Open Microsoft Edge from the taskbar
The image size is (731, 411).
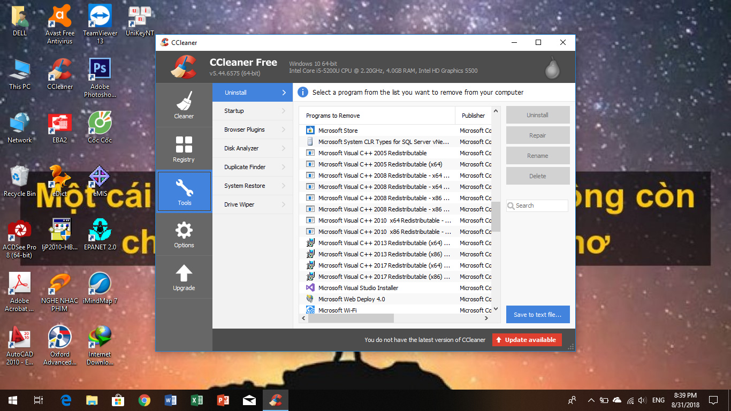click(x=66, y=400)
